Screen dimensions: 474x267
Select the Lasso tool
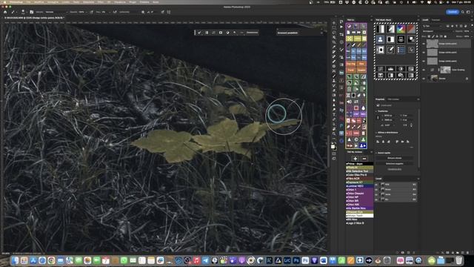(334, 33)
